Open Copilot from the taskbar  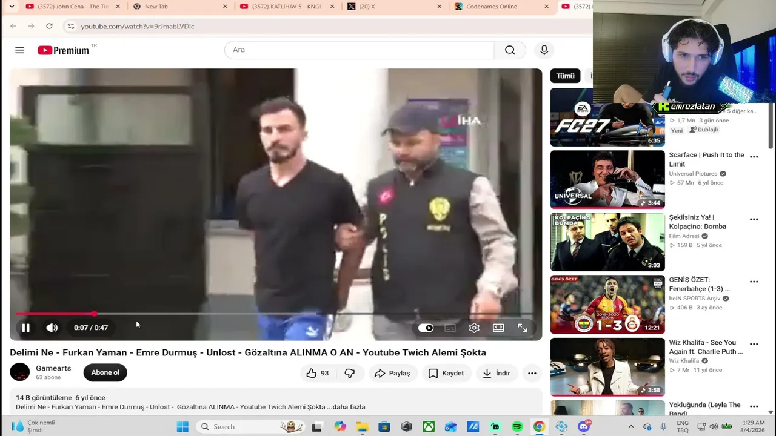(x=340, y=427)
